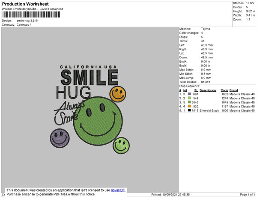Click the black Emerald Black color swatch

click(x=189, y=110)
